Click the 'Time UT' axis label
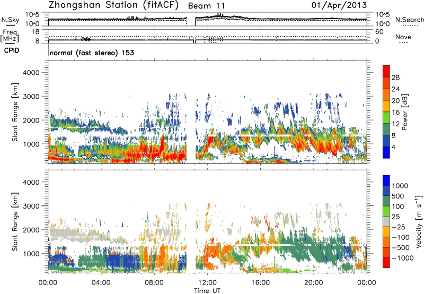424x294 pixels. (x=207, y=291)
